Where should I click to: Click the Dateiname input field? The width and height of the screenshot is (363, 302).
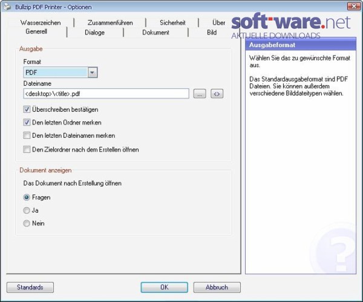pos(106,94)
